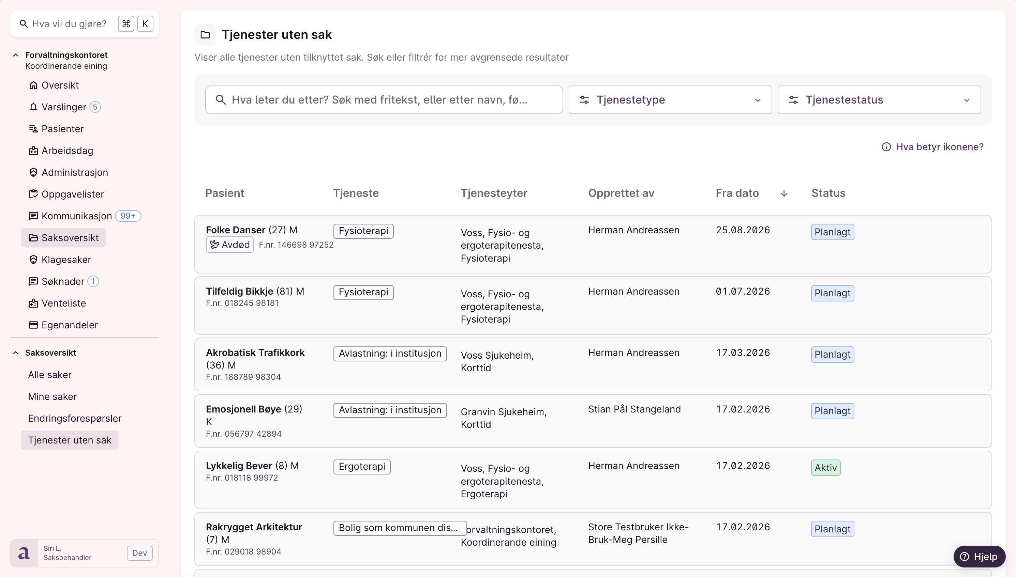Go to Mine saker

click(53, 396)
